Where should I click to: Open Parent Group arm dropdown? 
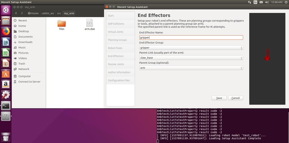click(191, 68)
